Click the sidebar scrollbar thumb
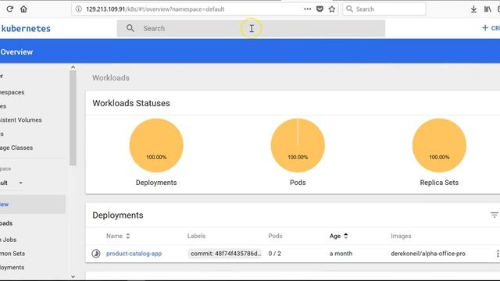The height and width of the screenshot is (281, 500). pos(73,118)
